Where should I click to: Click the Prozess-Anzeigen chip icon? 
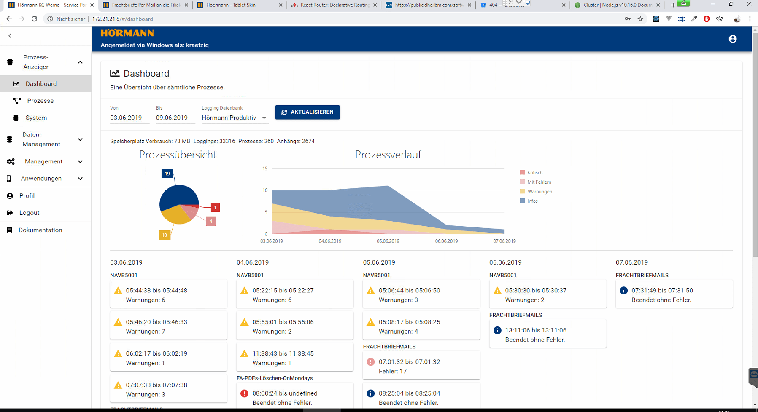point(10,62)
